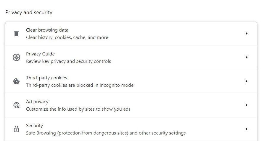Click the cookie icon

(16, 81)
